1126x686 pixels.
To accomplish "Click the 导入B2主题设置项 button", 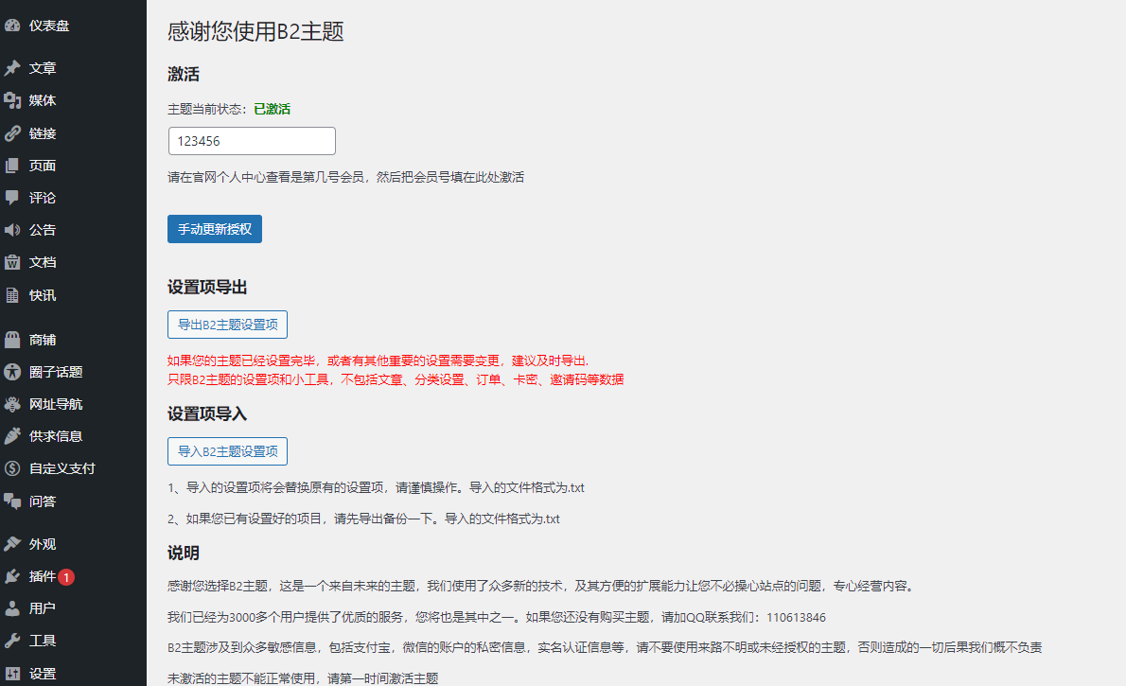I will [x=227, y=451].
